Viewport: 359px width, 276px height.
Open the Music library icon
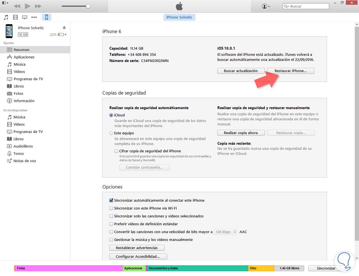pos(6,17)
